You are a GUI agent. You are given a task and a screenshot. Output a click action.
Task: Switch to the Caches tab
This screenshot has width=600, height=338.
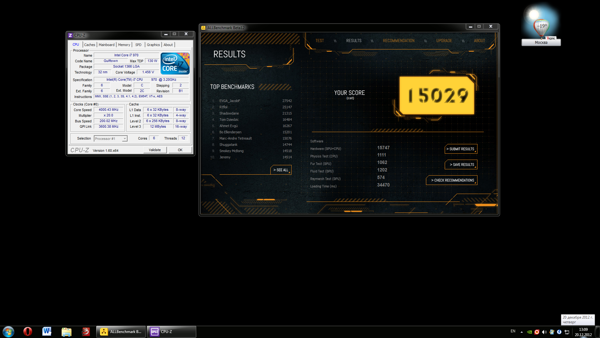(90, 45)
